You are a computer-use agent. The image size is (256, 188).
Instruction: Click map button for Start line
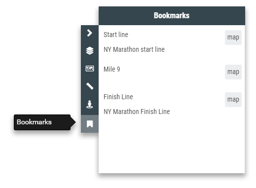233,38
